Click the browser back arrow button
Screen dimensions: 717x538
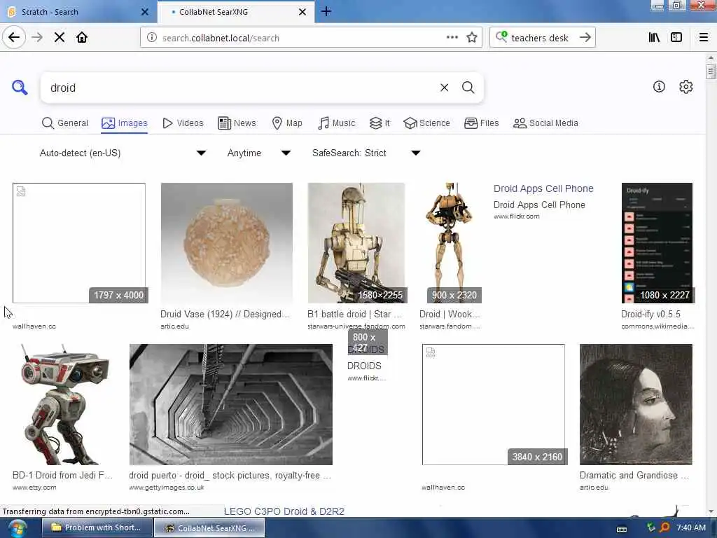tap(14, 38)
